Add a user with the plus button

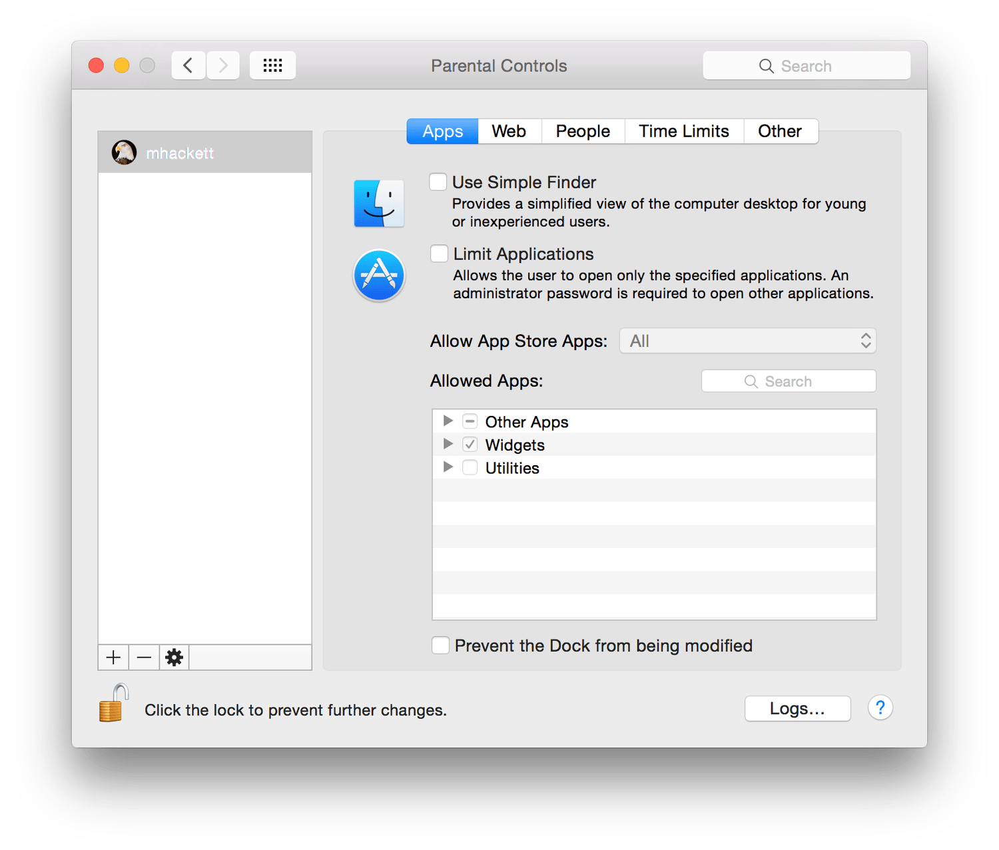coord(113,658)
